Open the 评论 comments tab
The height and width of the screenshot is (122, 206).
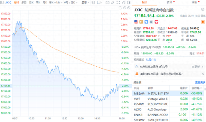(x=194, y=2)
